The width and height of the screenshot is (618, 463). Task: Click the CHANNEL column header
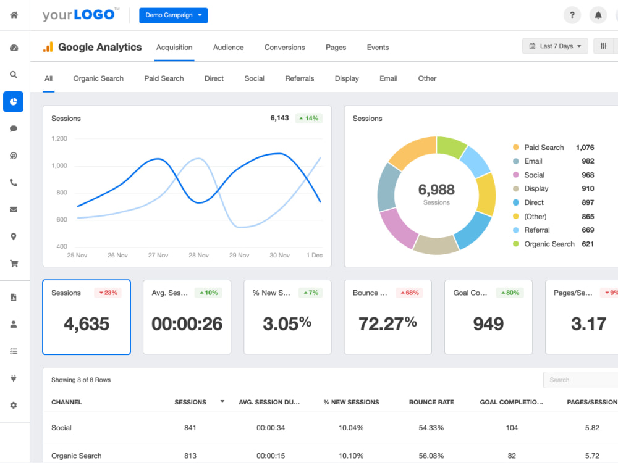[67, 402]
